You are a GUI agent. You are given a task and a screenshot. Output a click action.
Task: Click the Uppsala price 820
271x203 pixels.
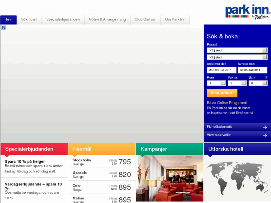(125, 174)
